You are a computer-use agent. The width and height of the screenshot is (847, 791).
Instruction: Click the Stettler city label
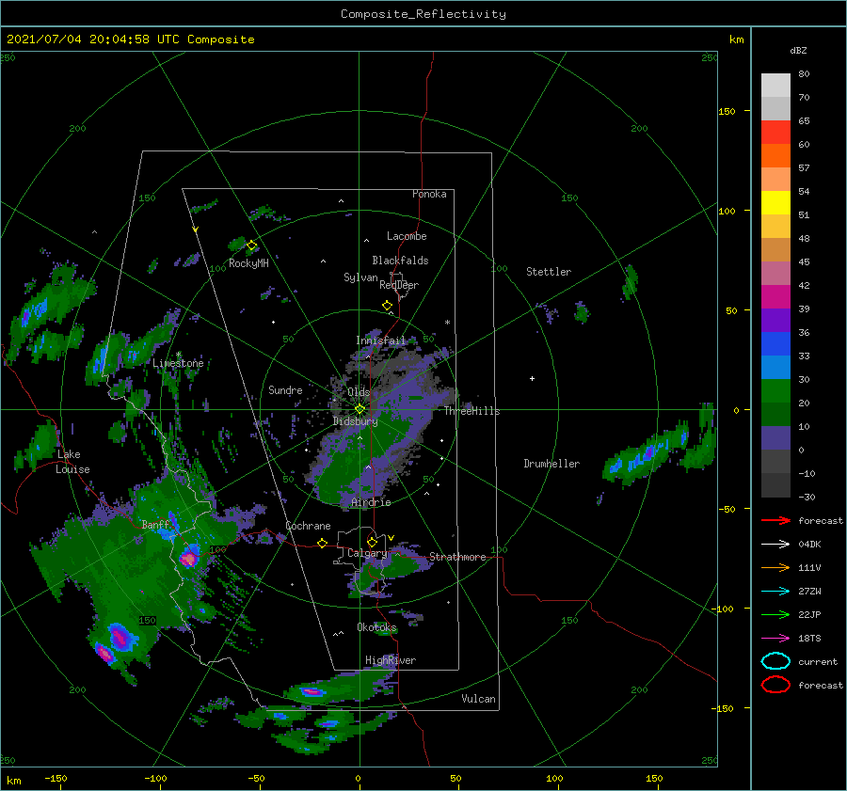tap(549, 272)
